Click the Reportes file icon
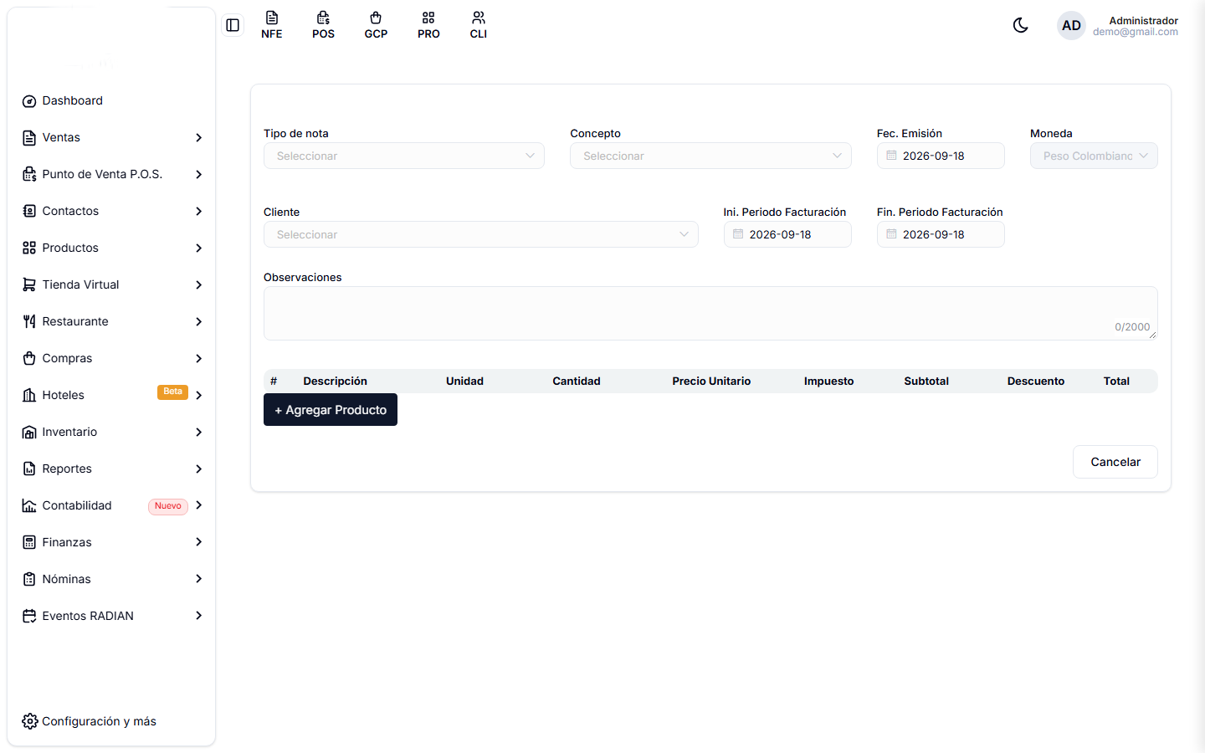Screen dimensions: 1205x753 click(29, 469)
